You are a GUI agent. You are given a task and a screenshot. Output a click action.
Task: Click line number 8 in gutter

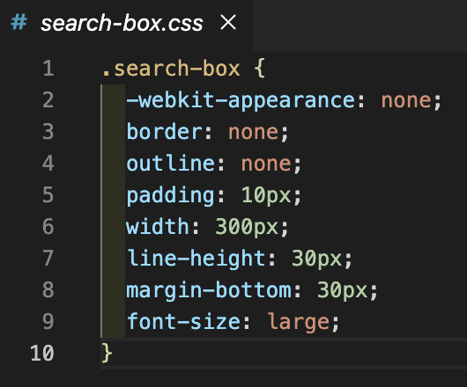point(48,289)
